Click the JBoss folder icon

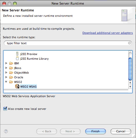pyautogui.click(x=11, y=68)
